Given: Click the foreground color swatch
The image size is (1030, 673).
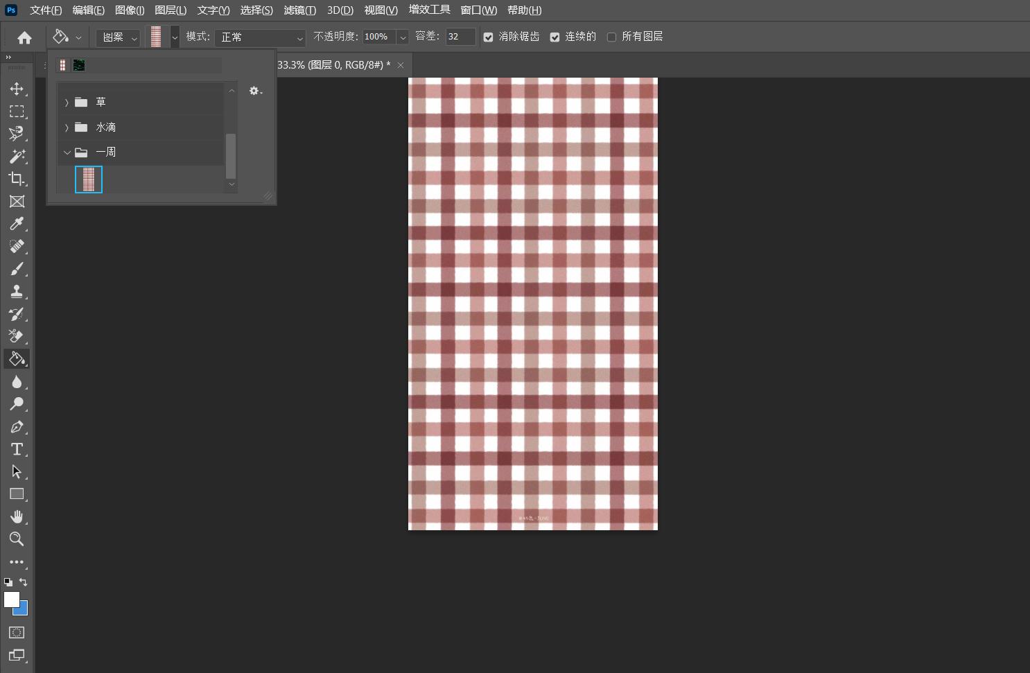Looking at the screenshot, I should [11, 600].
